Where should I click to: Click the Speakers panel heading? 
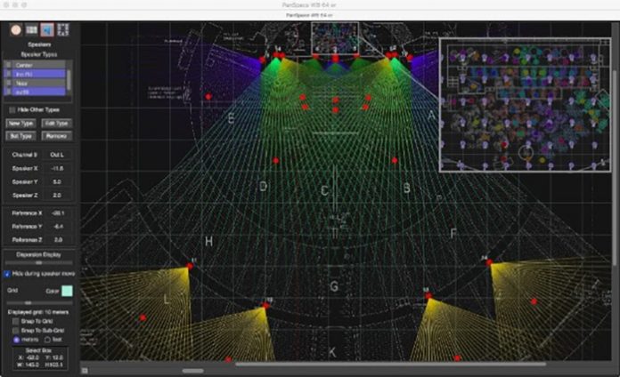(39, 44)
